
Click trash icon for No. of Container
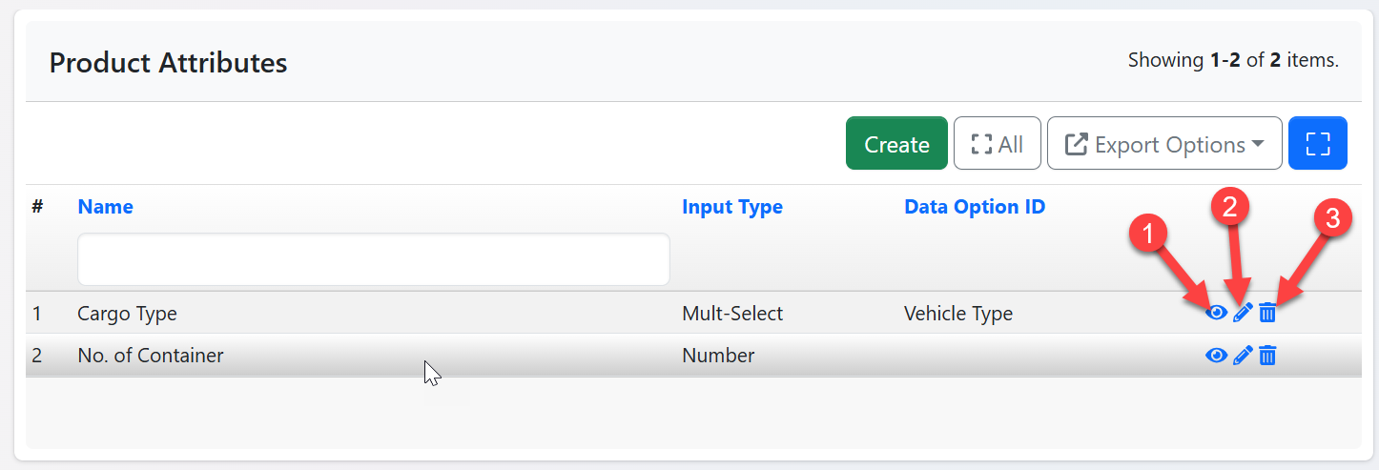[x=1267, y=356]
